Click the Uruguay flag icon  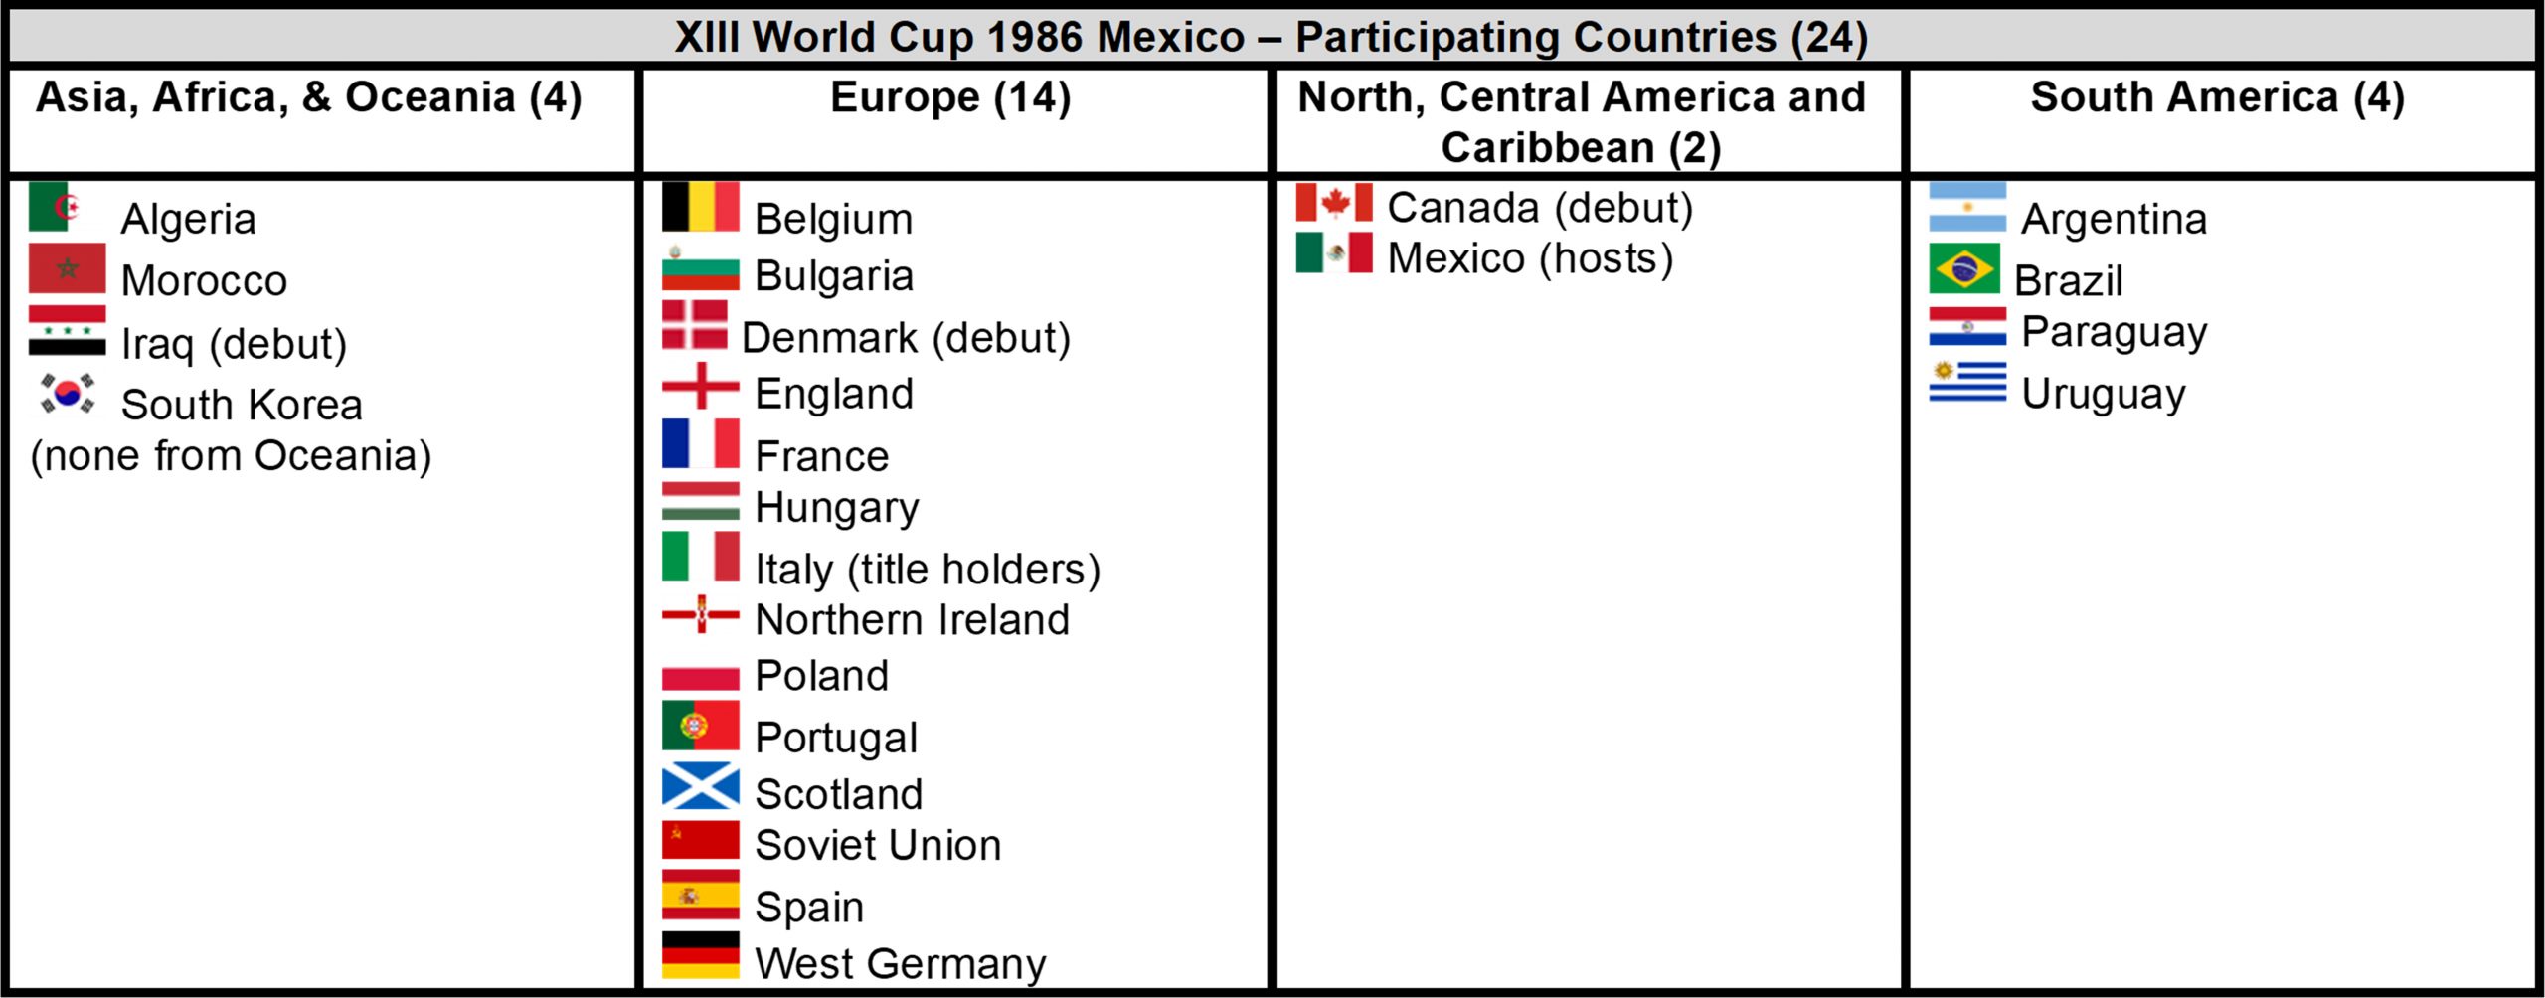pyautogui.click(x=1967, y=383)
